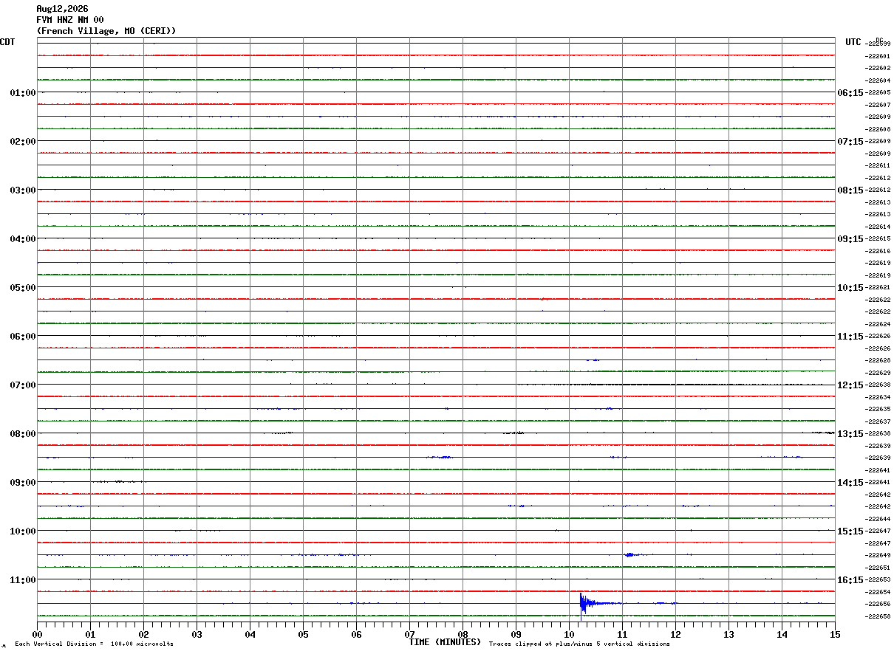894x654 pixels.
Task: Click the Each Vertical Division scale note
Action: 94,644
